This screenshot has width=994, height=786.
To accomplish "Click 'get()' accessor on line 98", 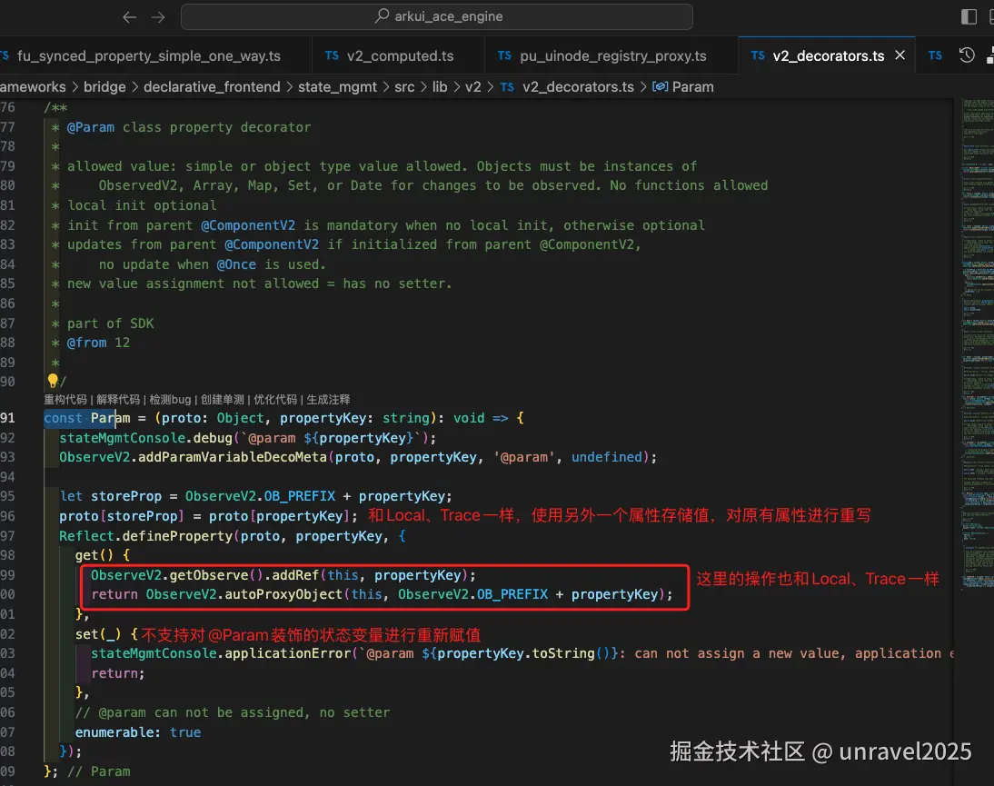I will point(94,555).
